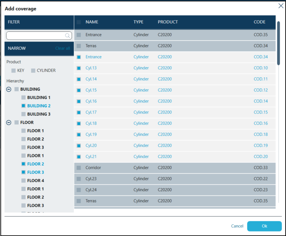Screen dimensions: 286x236
Task: Click the PRODUCT column header
Action: coord(168,22)
